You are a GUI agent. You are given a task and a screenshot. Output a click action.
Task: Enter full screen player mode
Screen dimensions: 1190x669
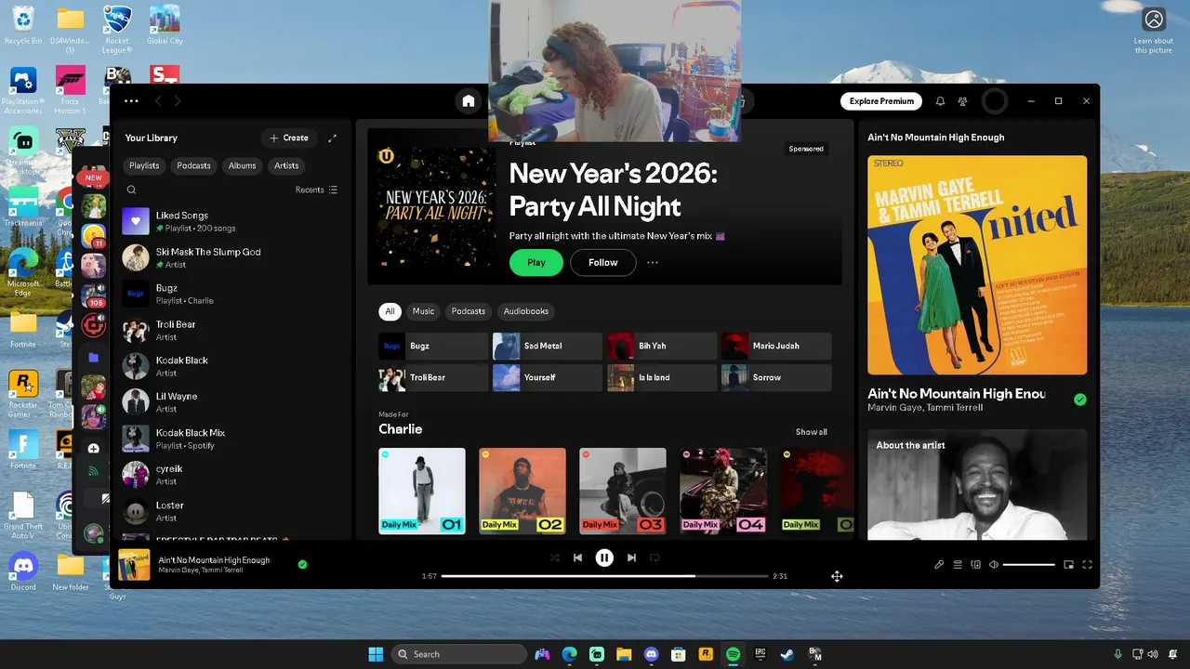[1087, 564]
